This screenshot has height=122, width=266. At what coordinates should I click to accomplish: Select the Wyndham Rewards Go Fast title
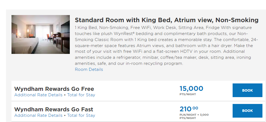(54, 109)
